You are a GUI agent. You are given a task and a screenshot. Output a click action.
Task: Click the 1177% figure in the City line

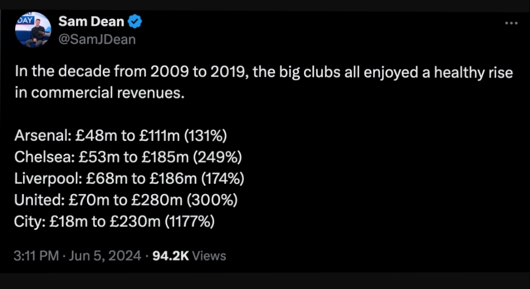tap(189, 222)
